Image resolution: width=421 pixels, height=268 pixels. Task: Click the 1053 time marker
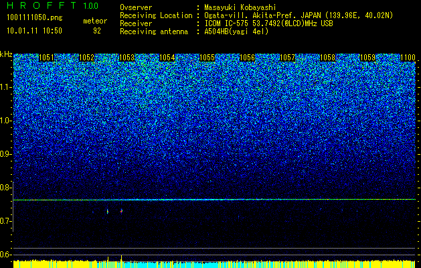click(127, 58)
